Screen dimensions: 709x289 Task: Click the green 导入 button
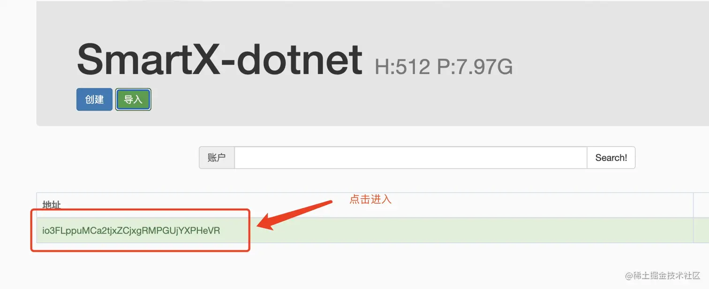(133, 99)
